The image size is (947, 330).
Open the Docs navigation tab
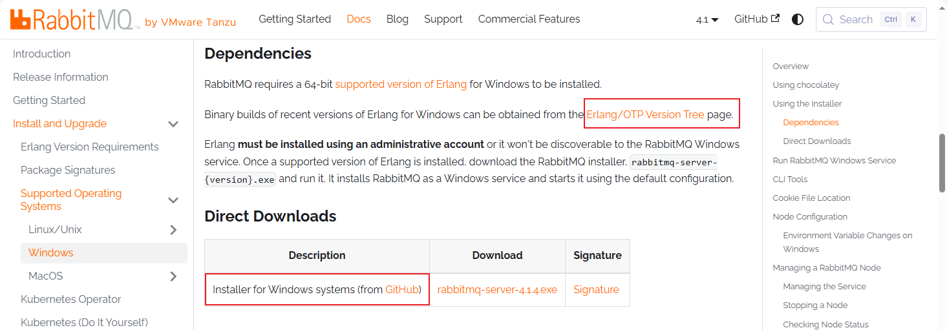tap(359, 19)
